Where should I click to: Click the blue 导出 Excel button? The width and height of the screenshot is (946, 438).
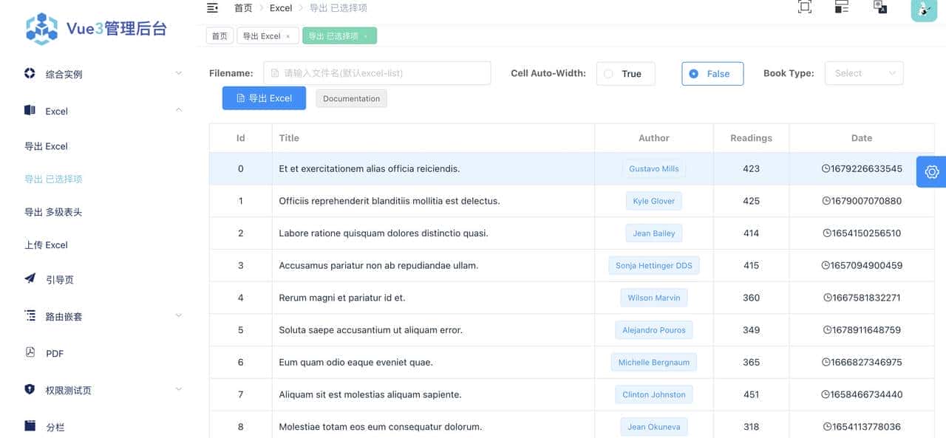coord(264,98)
